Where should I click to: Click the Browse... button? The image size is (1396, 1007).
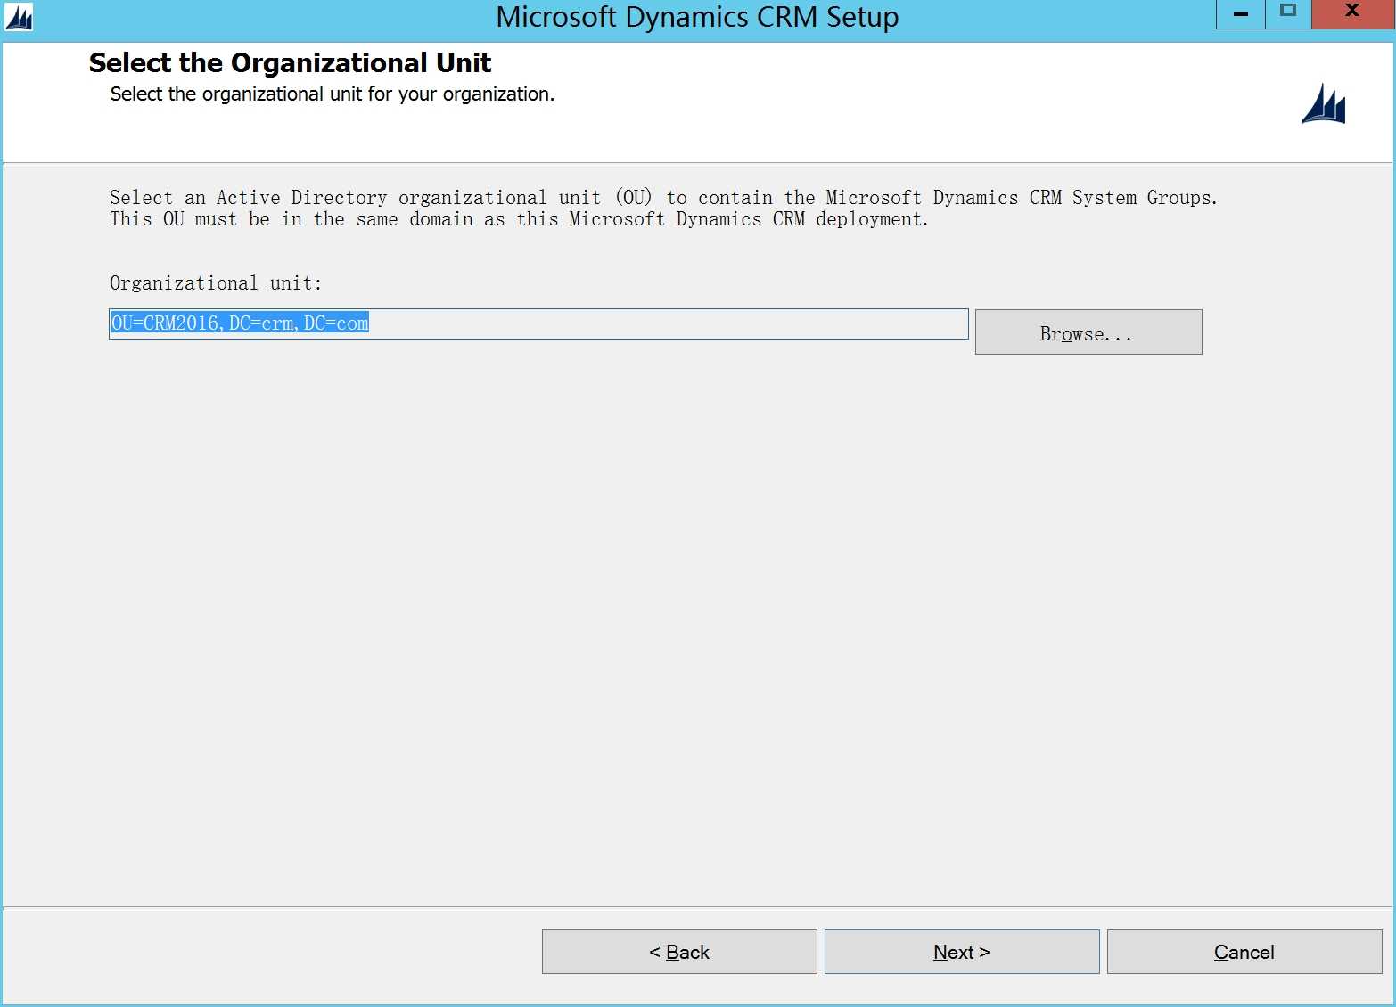(1088, 332)
